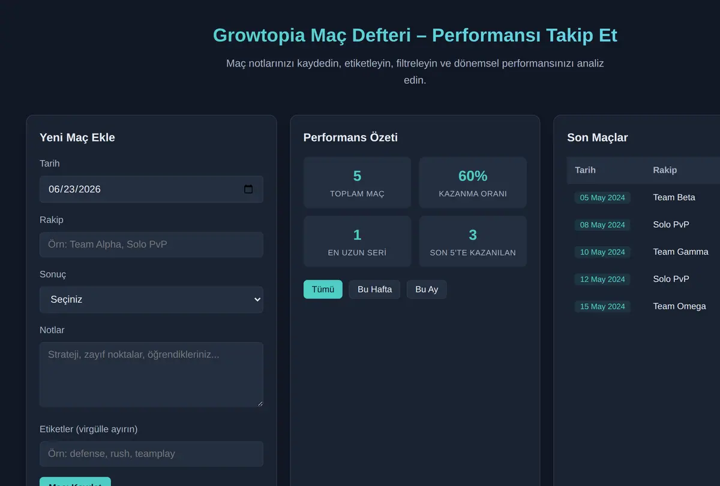720x486 pixels.
Task: Open the Sonuç dropdown showing Seçiniz
Action: 151,300
